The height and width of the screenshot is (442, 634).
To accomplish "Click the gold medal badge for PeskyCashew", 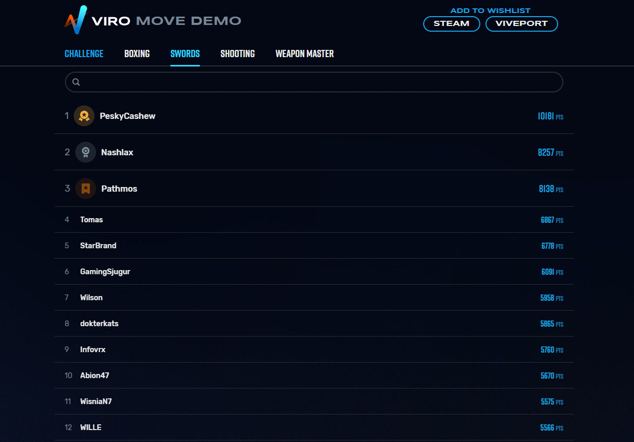I will pos(84,116).
